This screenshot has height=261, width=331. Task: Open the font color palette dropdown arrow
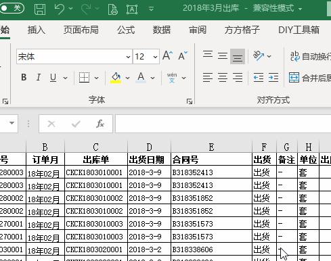(152, 78)
